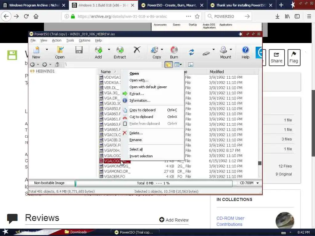The height and width of the screenshot is (236, 315).
Task: Click the Share button on archive.org page
Action: tap(277, 57)
